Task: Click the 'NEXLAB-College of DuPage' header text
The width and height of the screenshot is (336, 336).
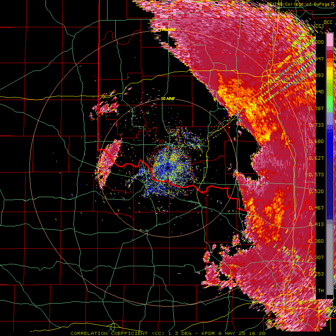Action: (299, 4)
